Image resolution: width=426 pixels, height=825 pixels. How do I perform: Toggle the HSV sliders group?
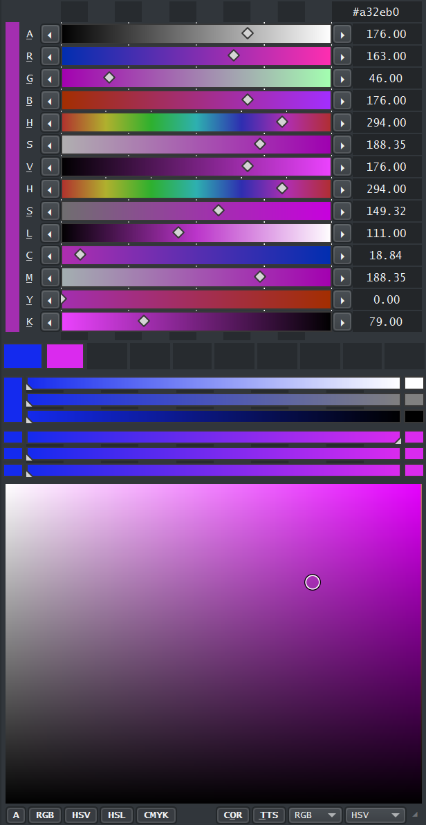[x=81, y=815]
